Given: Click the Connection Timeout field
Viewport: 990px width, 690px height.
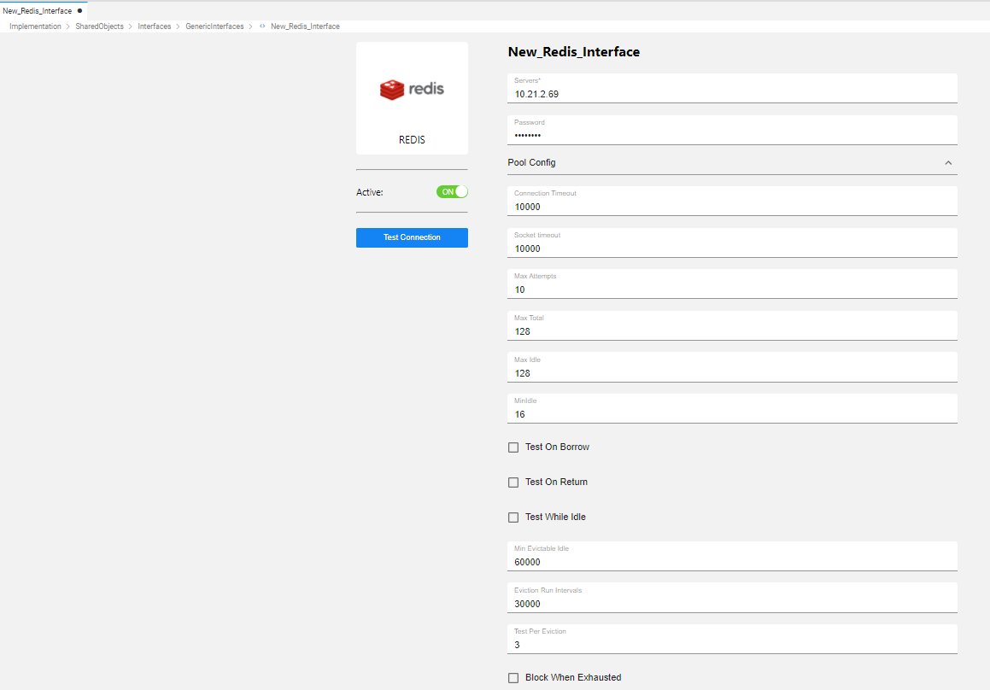Looking at the screenshot, I should pos(731,207).
